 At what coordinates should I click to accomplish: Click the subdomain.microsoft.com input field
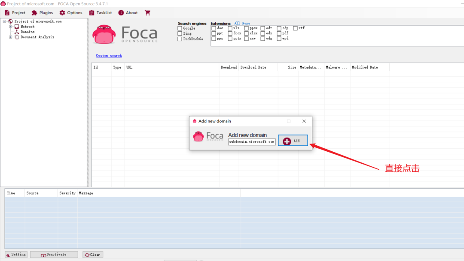(252, 142)
